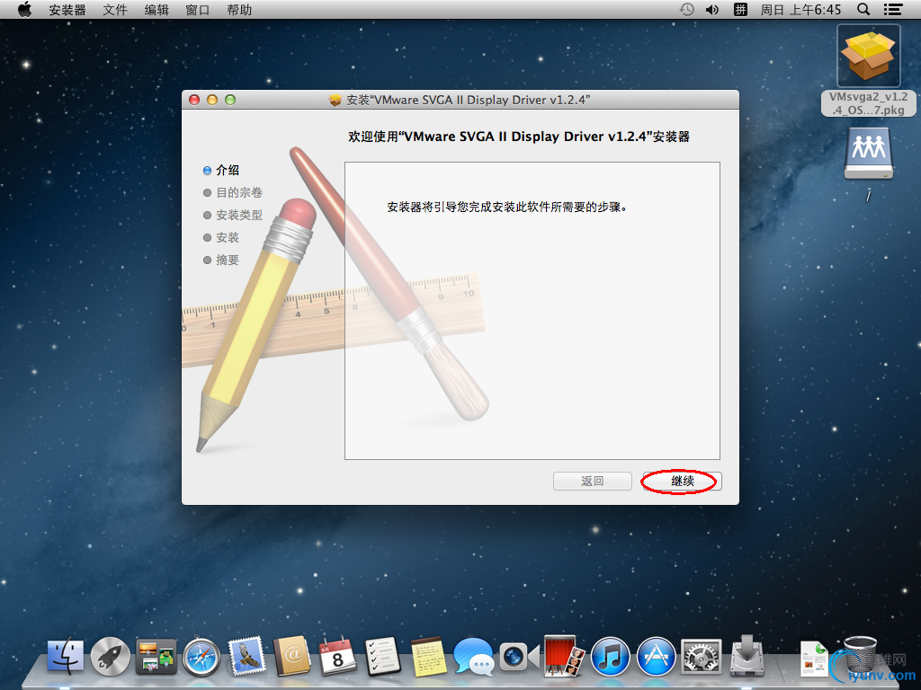Screen dimensions: 921x690
Task: Click the menu bar clock 周日 上午6:45
Action: click(x=800, y=10)
